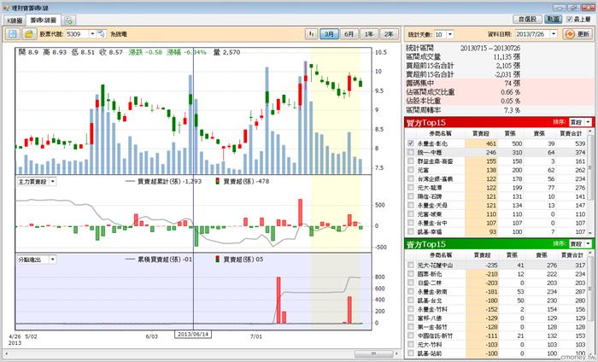
Task: Click the open folder icon
Action: tap(28, 34)
